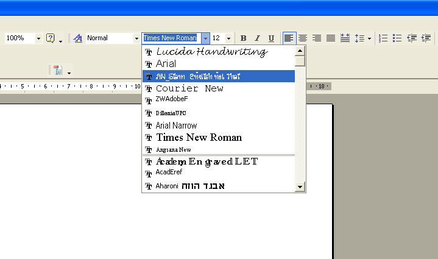The image size is (438, 259).
Task: Toggle Bold formatting
Action: click(243, 38)
